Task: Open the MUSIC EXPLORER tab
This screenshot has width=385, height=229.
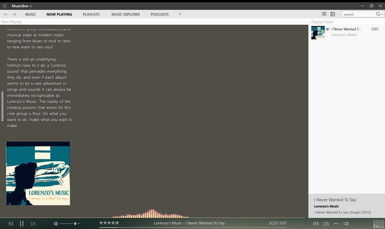Action: click(126, 14)
